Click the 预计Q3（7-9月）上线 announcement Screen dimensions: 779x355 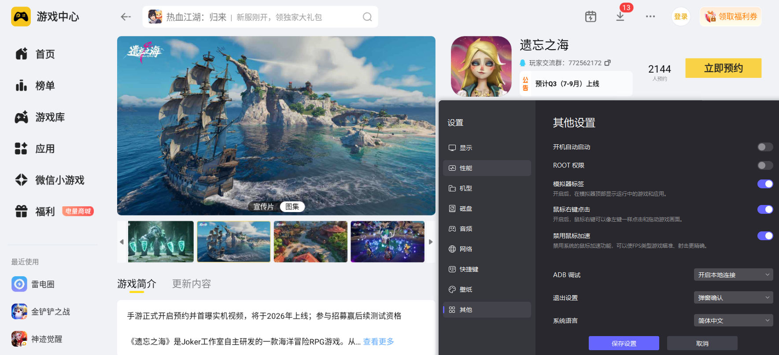(x=576, y=84)
